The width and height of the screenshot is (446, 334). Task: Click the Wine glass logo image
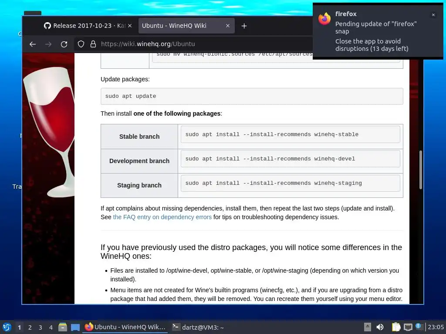(x=49, y=132)
